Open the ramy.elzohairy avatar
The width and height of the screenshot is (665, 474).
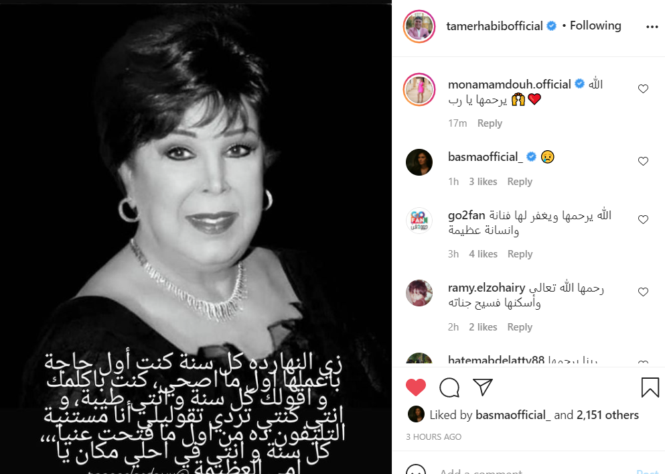[x=419, y=292]
